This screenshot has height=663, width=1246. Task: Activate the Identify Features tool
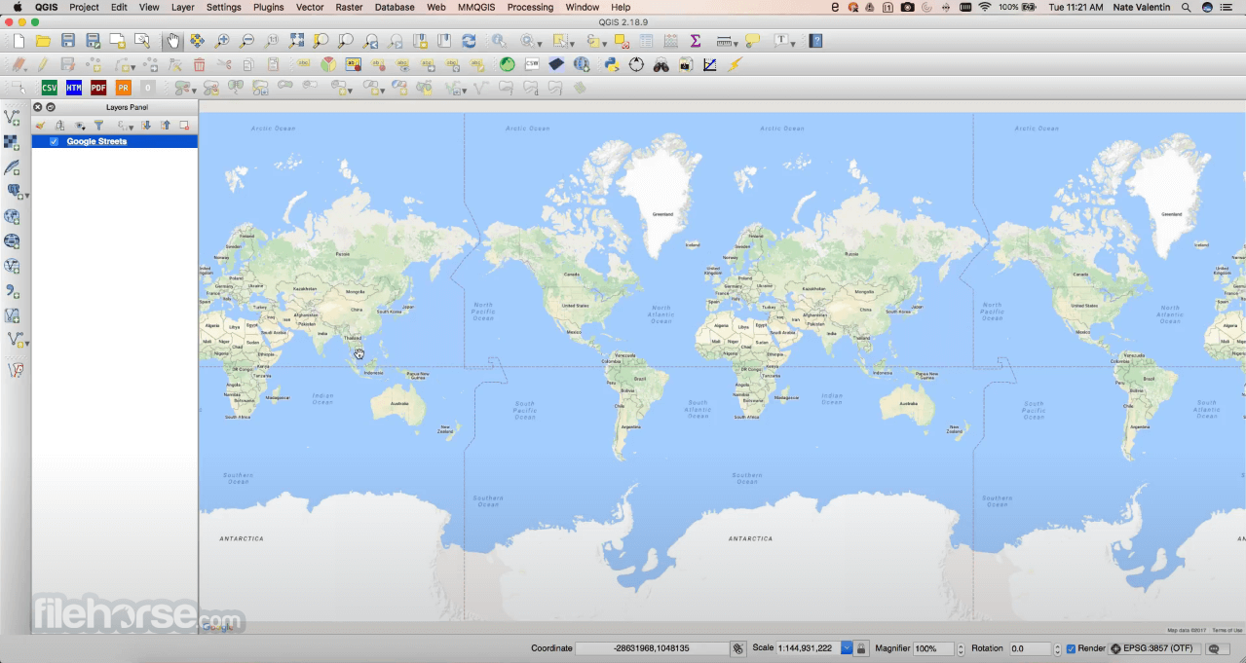click(x=499, y=41)
